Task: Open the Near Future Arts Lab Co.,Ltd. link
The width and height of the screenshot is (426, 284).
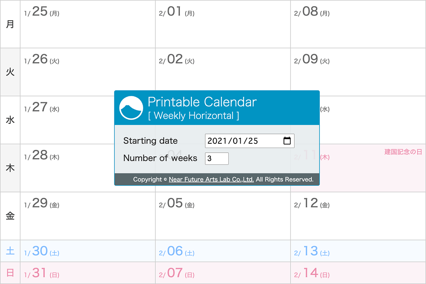Action: click(x=212, y=179)
